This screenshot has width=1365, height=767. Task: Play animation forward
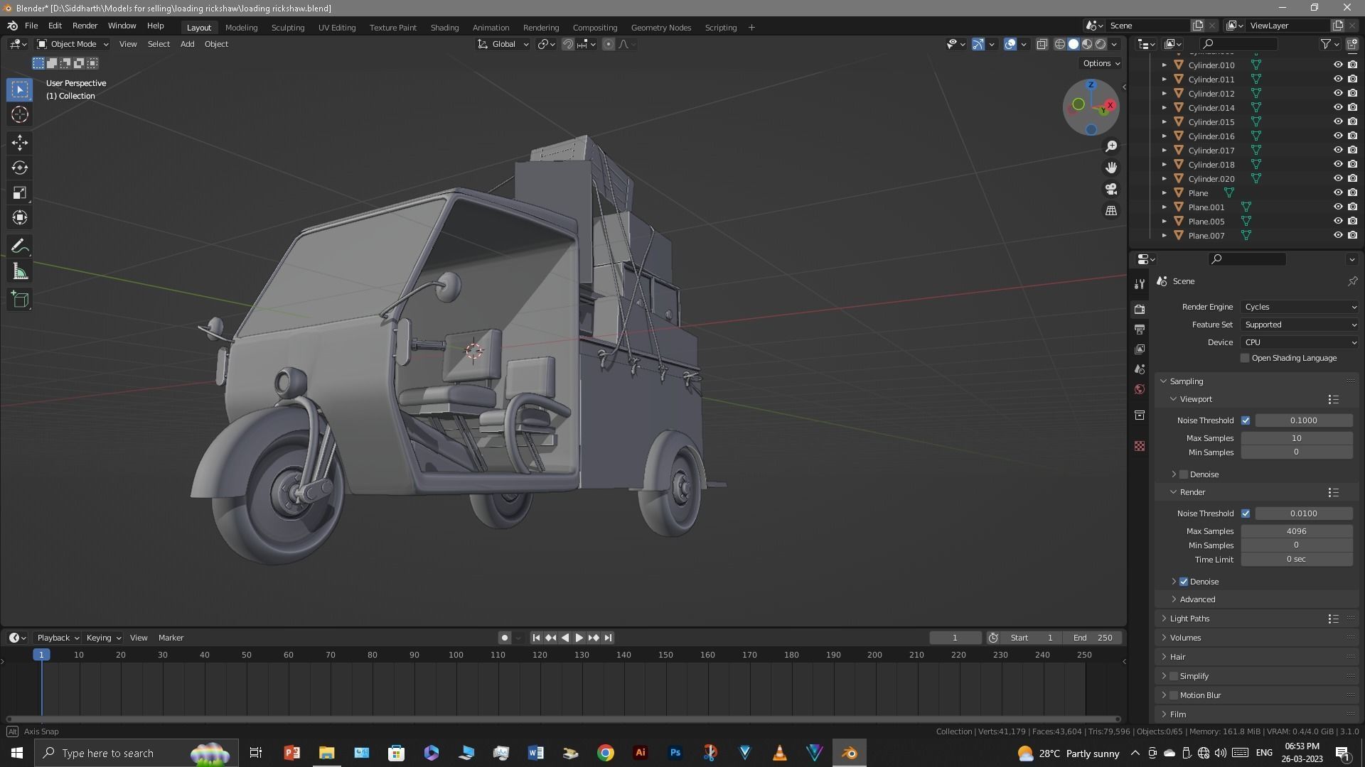(x=579, y=638)
